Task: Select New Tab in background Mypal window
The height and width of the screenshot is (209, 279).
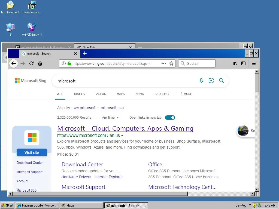Action: (105, 46)
